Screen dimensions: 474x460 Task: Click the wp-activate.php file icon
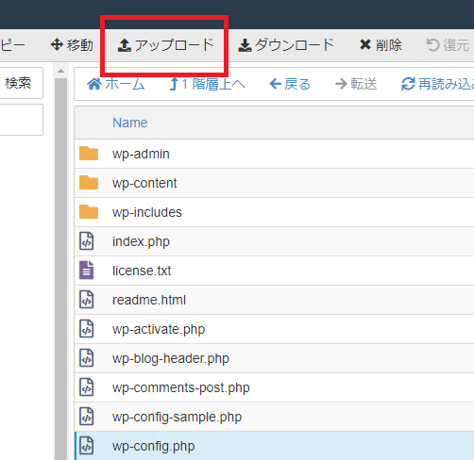[87, 329]
